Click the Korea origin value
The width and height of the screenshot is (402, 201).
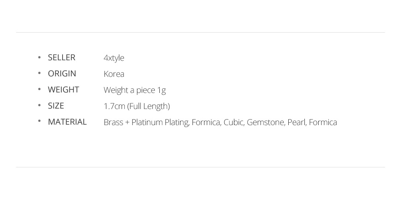pos(114,74)
